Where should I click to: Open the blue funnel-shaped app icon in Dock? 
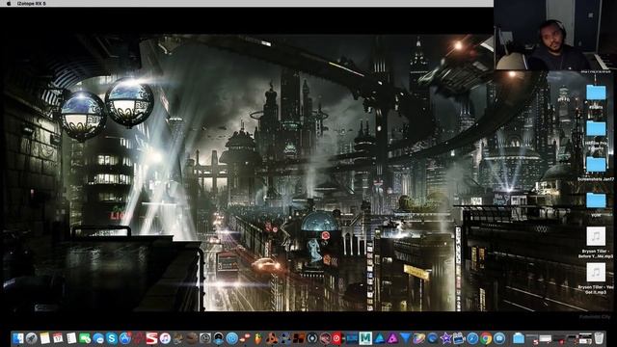[406, 338]
